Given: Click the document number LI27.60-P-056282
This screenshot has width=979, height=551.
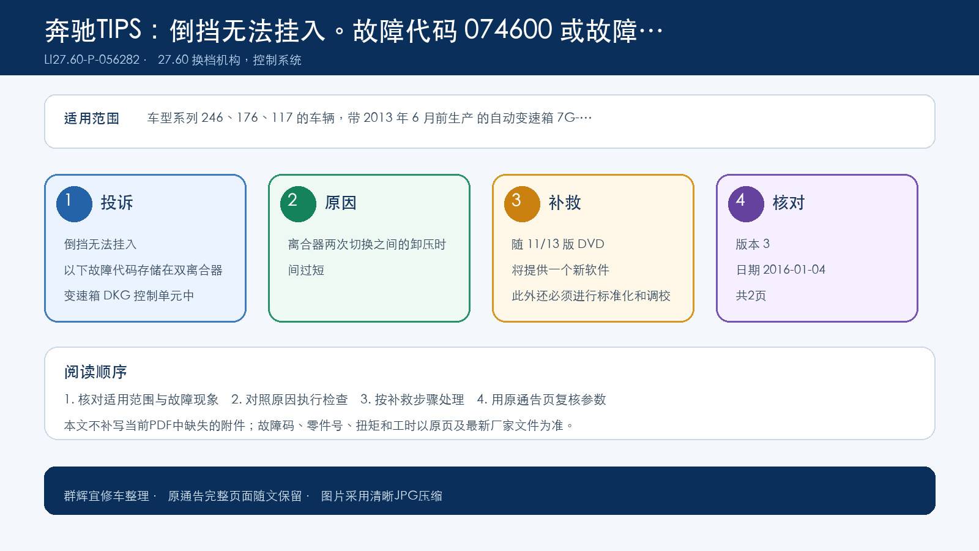Looking at the screenshot, I should pyautogui.click(x=92, y=60).
